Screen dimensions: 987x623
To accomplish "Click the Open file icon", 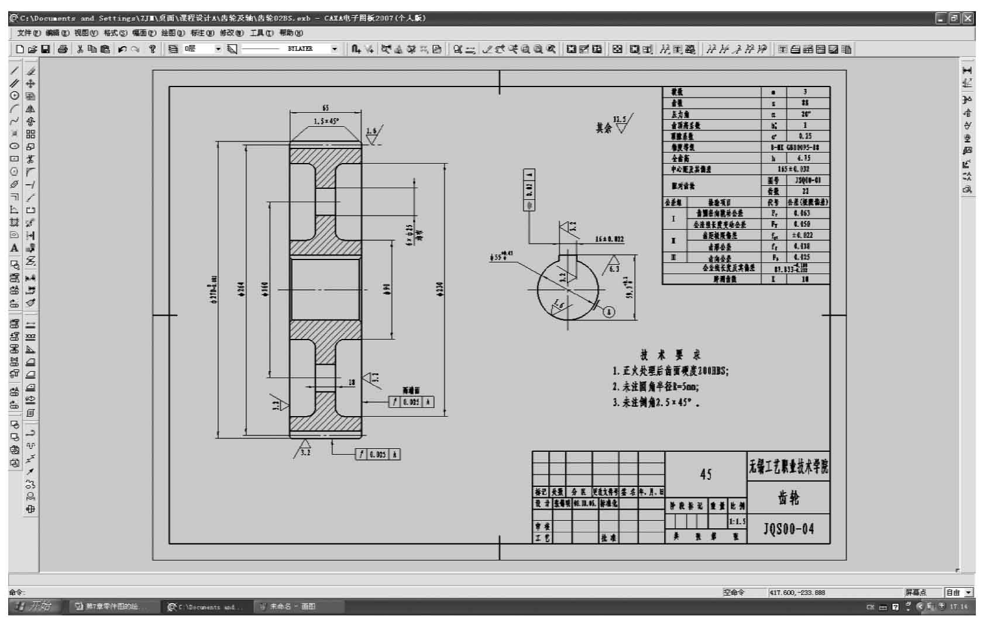I will coord(33,50).
